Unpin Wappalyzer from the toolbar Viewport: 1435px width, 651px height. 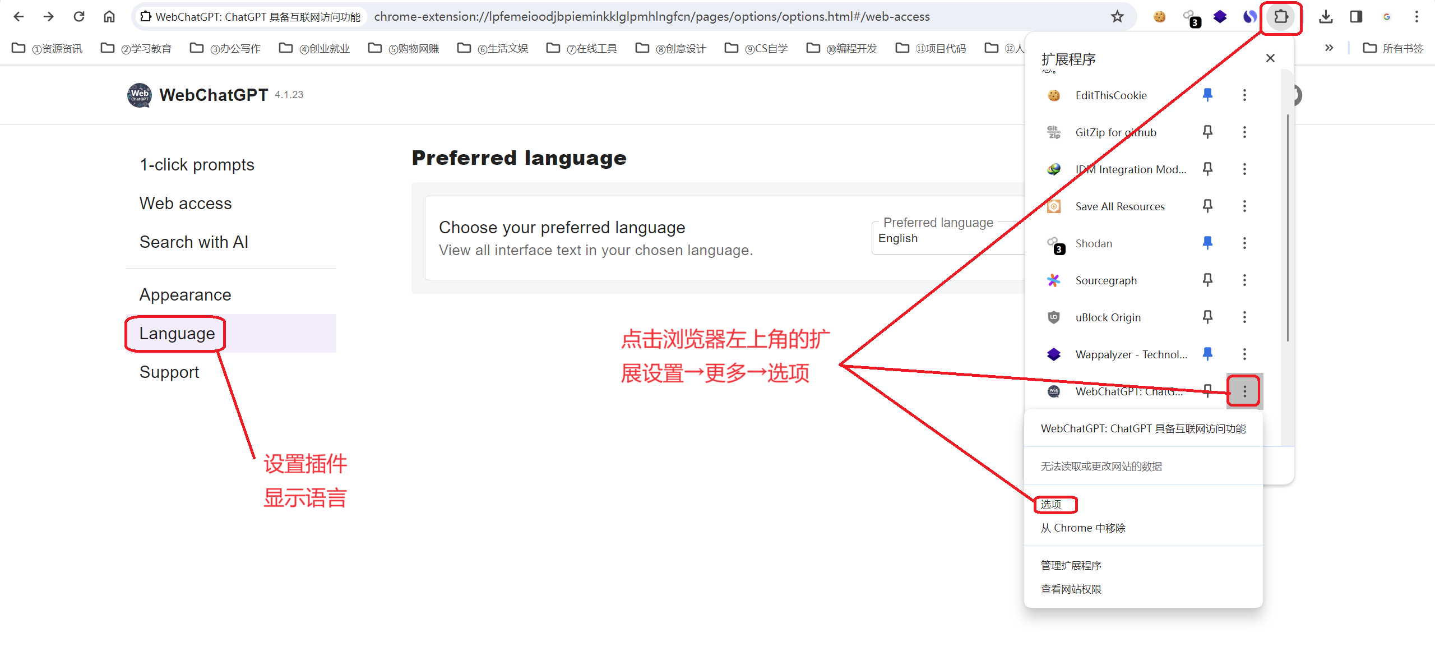point(1207,354)
